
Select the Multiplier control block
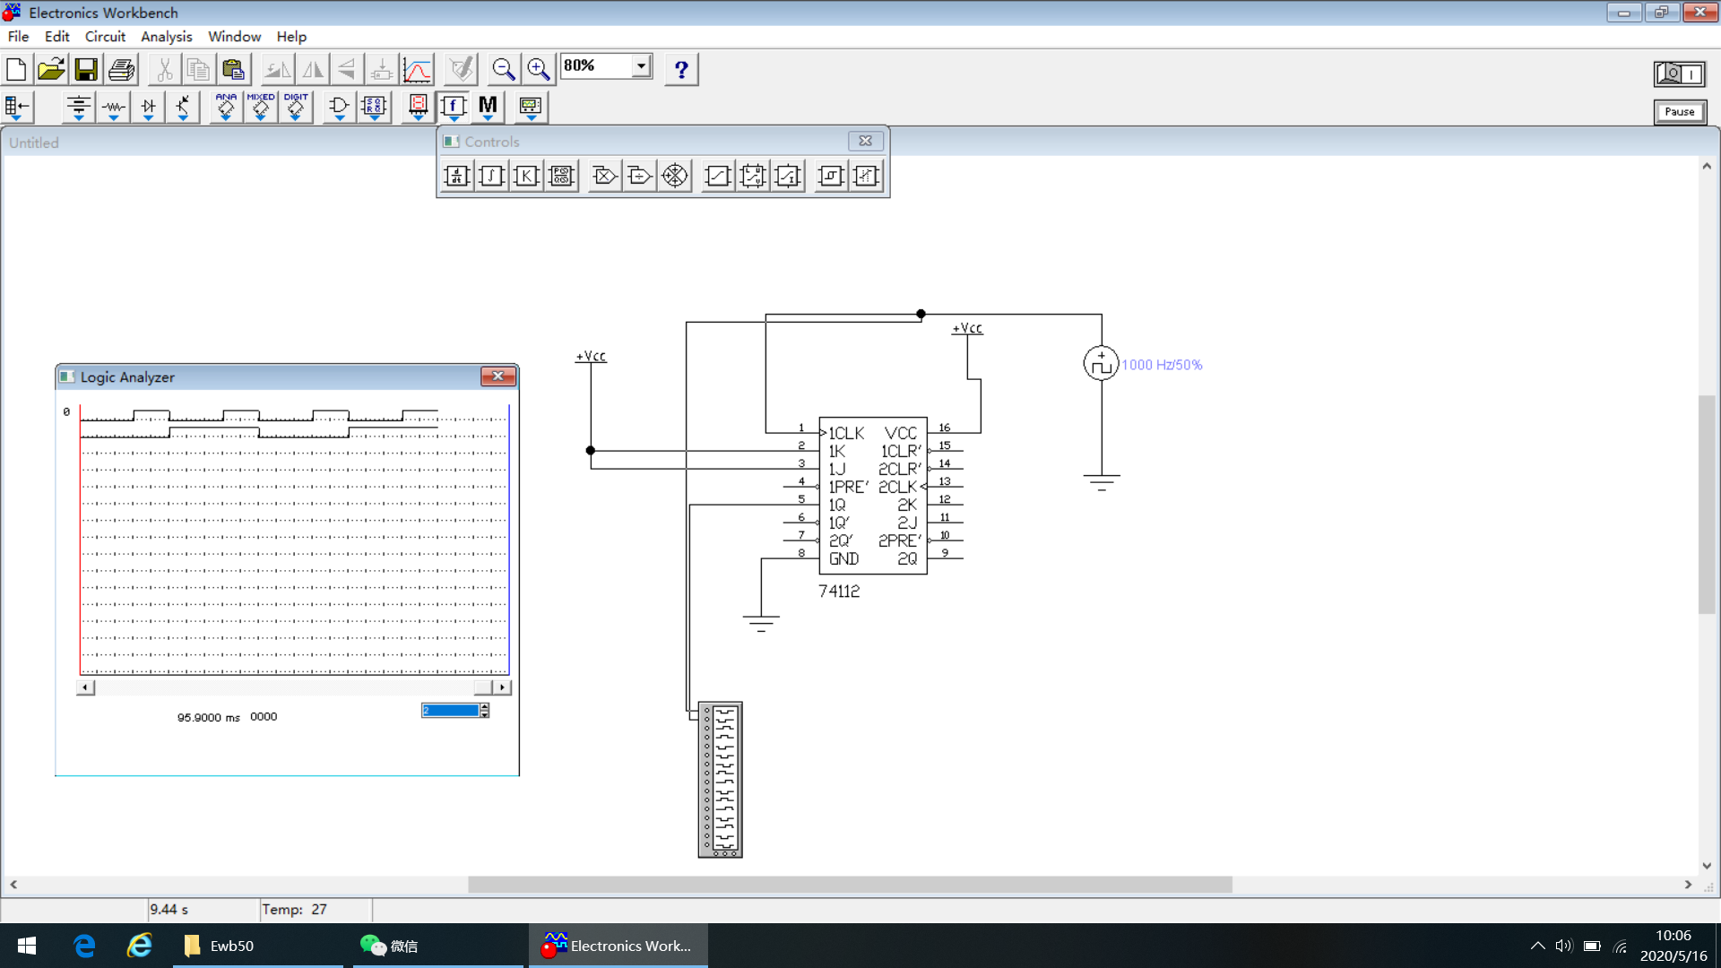(604, 176)
